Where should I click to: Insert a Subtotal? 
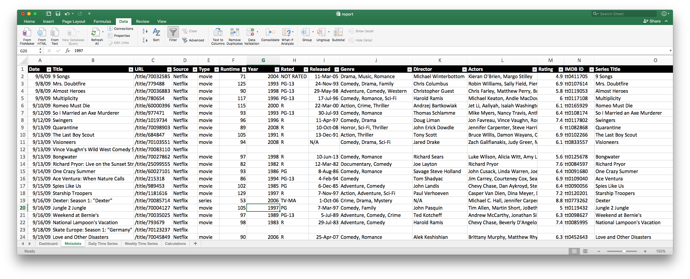pyautogui.click(x=338, y=35)
